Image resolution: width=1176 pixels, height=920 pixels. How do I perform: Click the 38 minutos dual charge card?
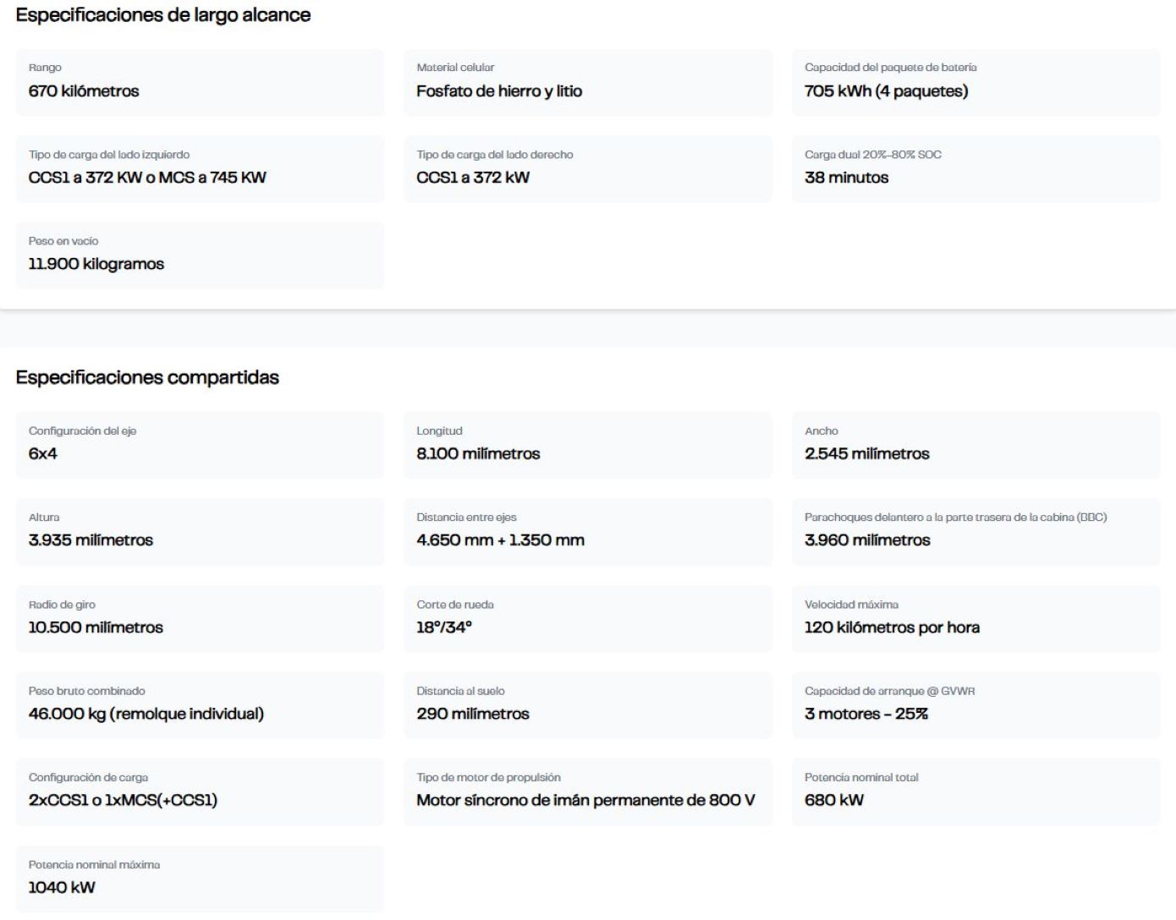[x=975, y=168]
